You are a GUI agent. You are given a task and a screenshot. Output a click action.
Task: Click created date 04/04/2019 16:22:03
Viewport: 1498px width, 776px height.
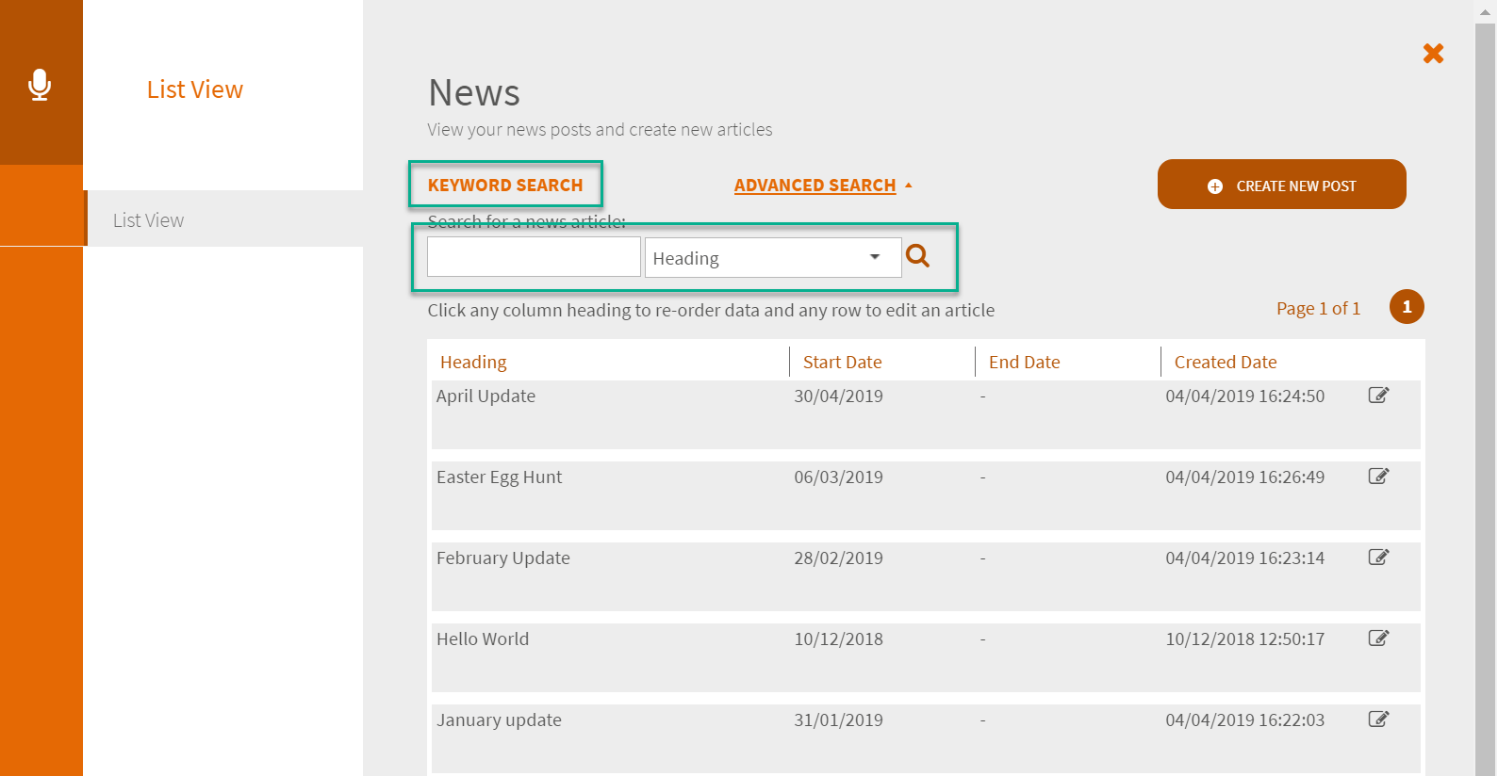1244,719
